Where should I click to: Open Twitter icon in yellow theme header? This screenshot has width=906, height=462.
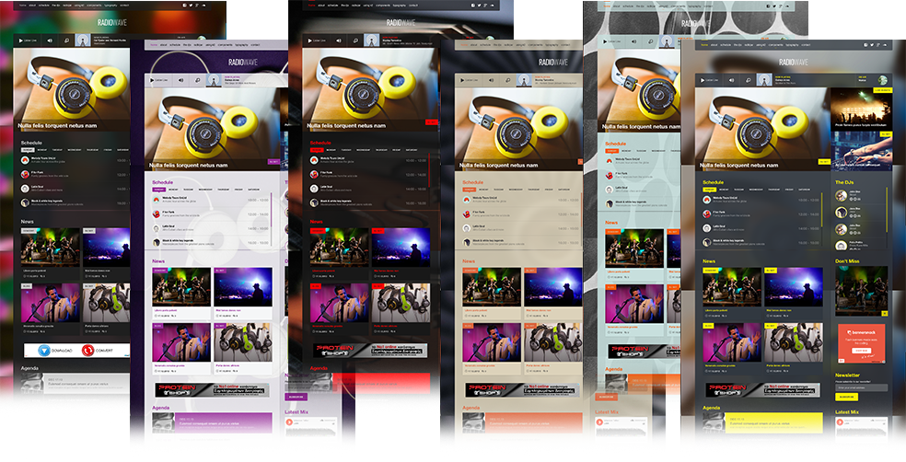tap(873, 44)
